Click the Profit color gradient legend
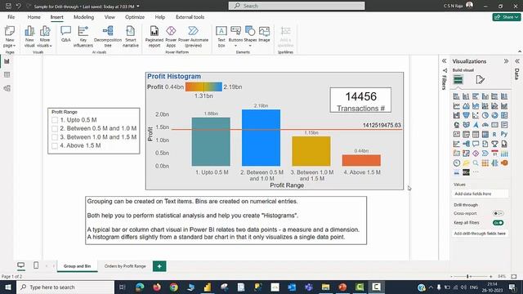This screenshot has width=523, height=294. tap(203, 87)
